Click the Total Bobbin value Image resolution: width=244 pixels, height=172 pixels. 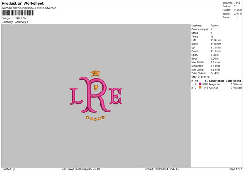pos(215,73)
